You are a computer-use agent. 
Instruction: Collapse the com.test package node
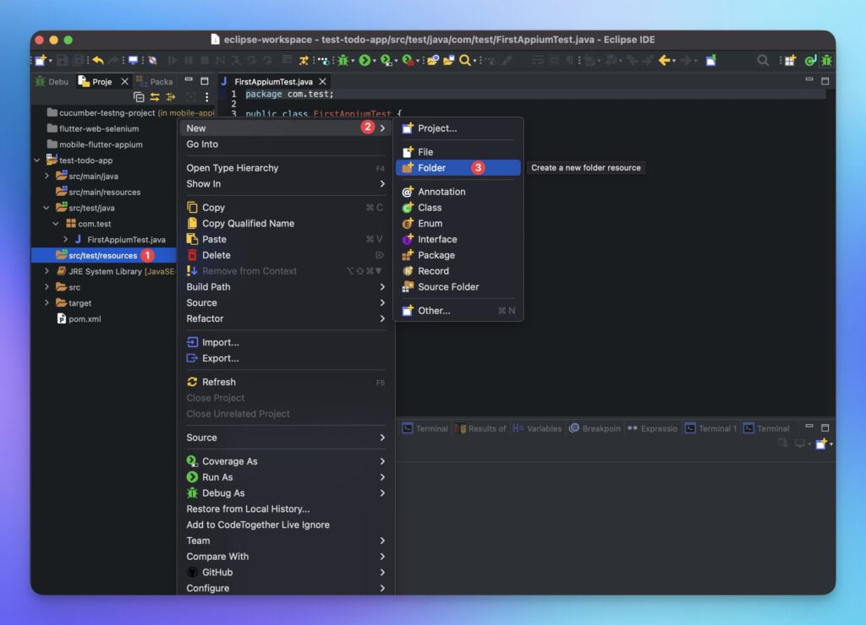[x=56, y=224]
